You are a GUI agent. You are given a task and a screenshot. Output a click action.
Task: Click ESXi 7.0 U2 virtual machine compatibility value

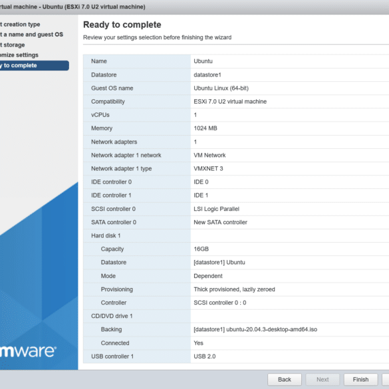click(230, 102)
